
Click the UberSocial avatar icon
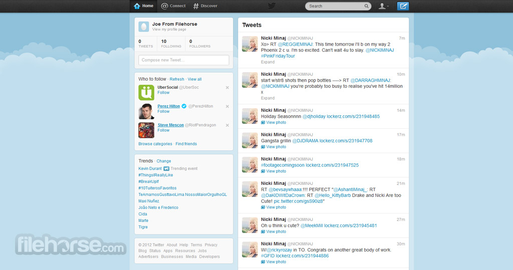click(146, 93)
